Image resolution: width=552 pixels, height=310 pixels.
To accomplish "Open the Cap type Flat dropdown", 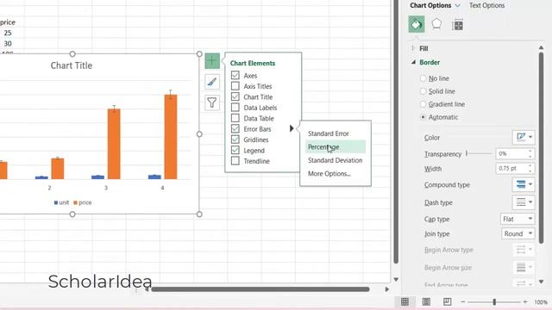I will 517,219.
